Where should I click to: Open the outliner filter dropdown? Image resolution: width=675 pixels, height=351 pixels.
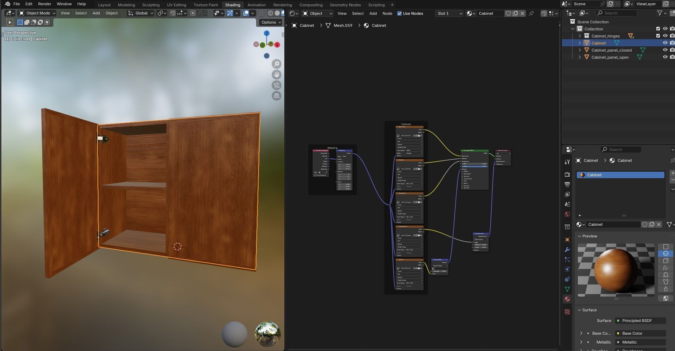coord(661,13)
